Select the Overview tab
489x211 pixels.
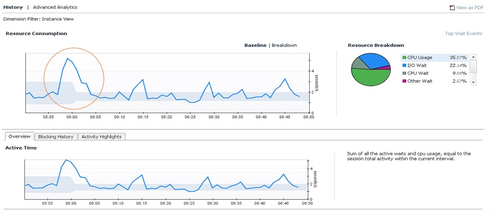point(20,136)
